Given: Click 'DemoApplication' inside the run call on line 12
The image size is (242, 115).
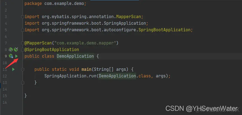Looking at the screenshot, I should point(118,76).
